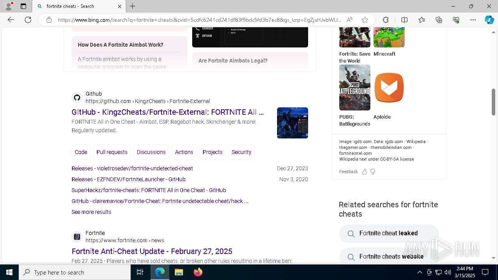Viewport: 498px width, 280px height.
Task: Expand How Does A Fortnite Aimbot Work
Action: (129, 44)
